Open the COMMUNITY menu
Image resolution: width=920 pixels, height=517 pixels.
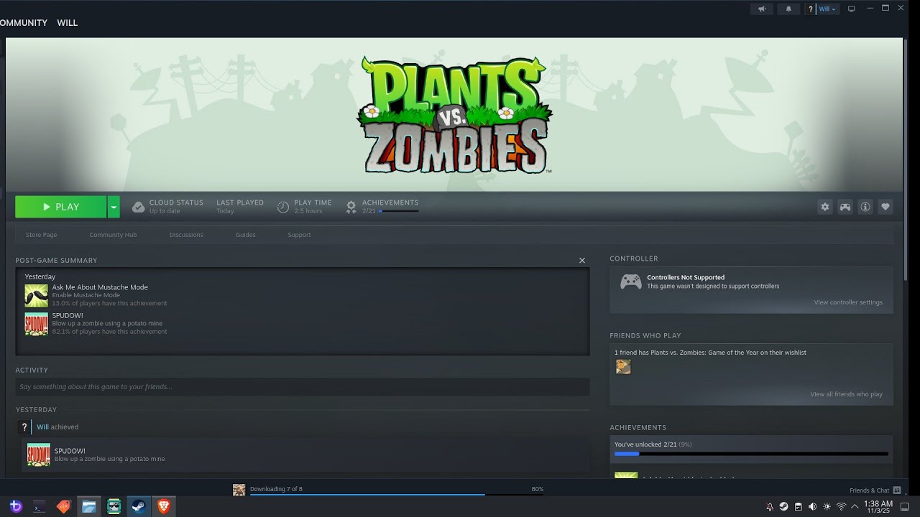(24, 23)
